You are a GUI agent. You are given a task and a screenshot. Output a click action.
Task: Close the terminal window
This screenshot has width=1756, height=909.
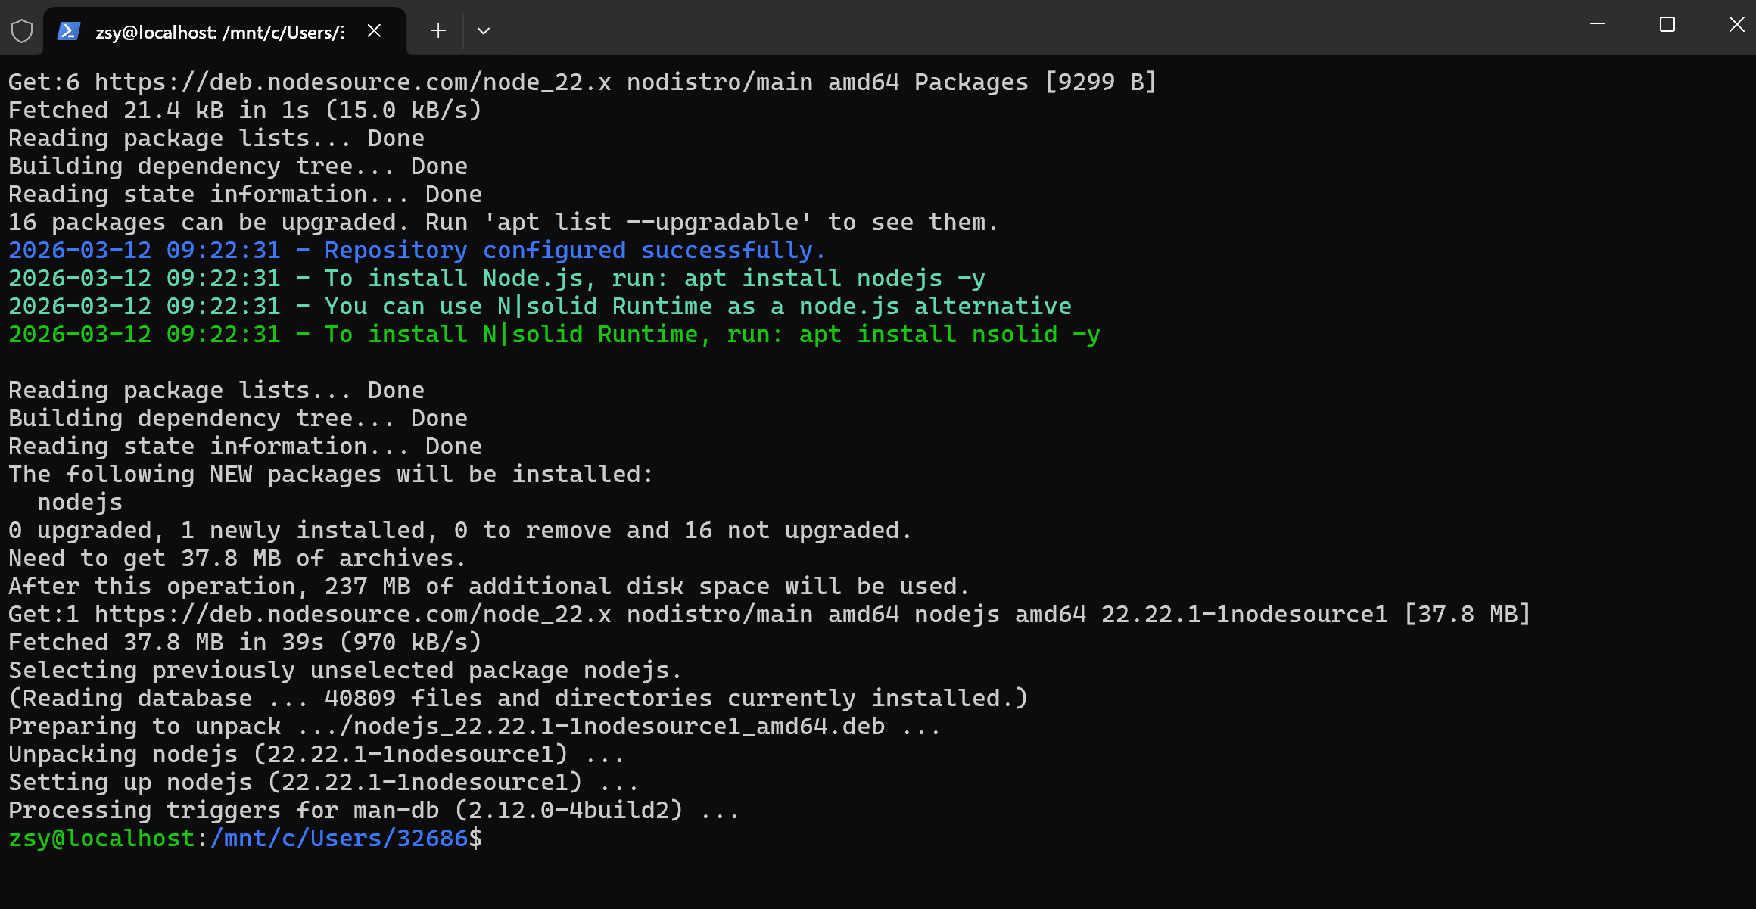coord(1736,24)
